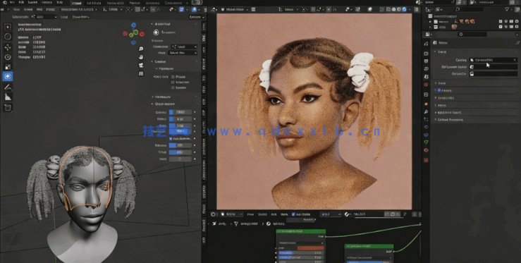521x263 pixels.
Task: Click the Active Clip field
Action: [493, 74]
